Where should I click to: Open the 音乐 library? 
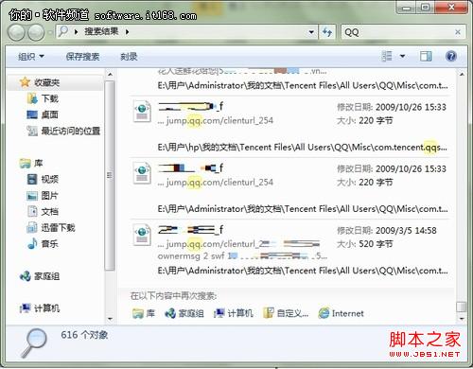click(50, 244)
